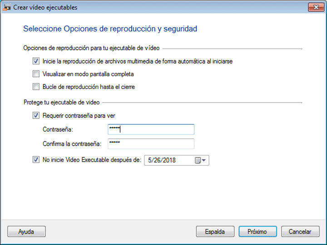Enable loop playback until close checkbox
This screenshot has width=327, height=245.
click(x=36, y=87)
